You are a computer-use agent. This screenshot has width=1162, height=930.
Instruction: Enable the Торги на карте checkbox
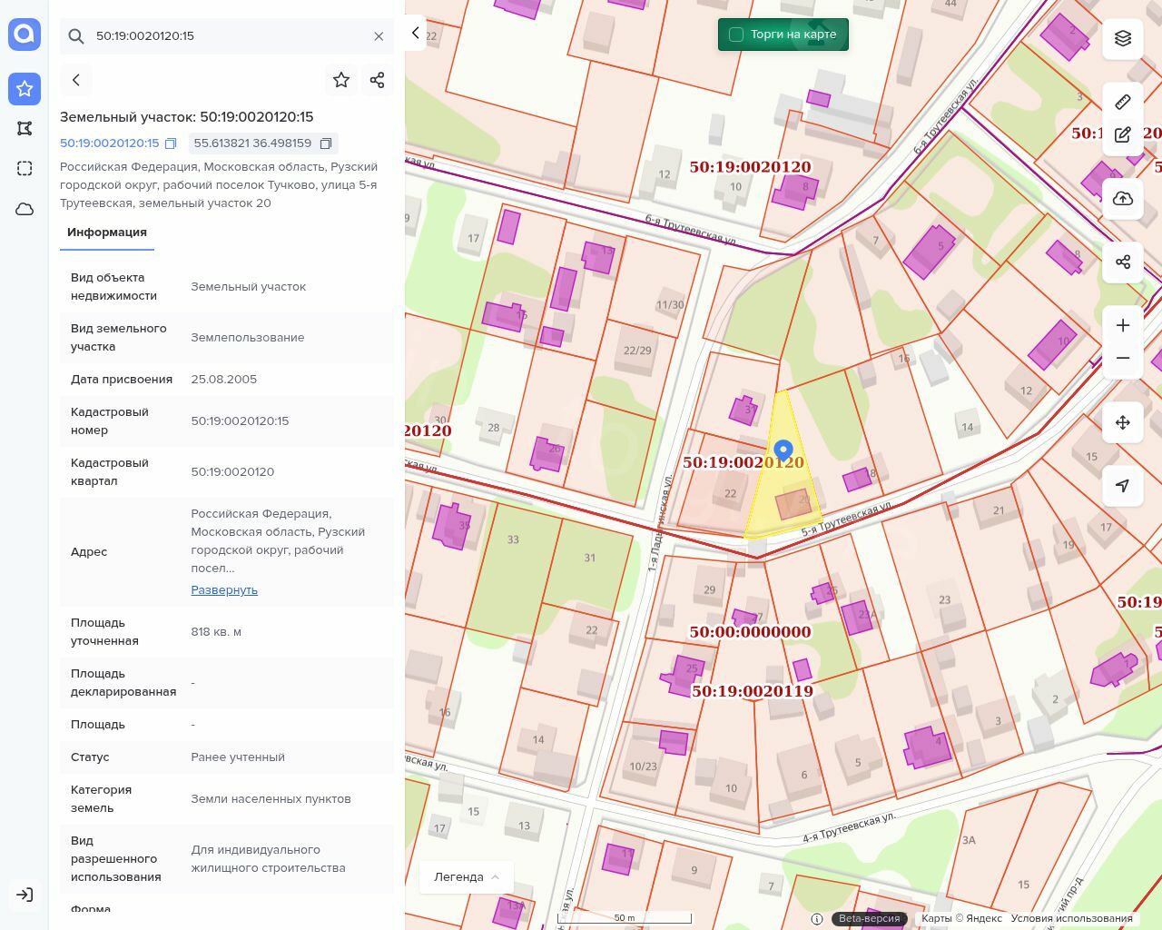point(736,35)
